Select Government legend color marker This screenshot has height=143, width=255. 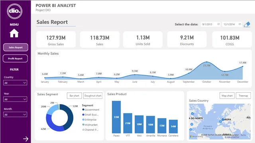[83, 110]
